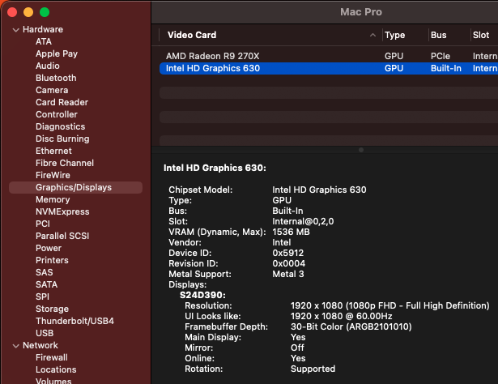Show Storage information
Image resolution: width=498 pixels, height=384 pixels.
pyautogui.click(x=52, y=309)
